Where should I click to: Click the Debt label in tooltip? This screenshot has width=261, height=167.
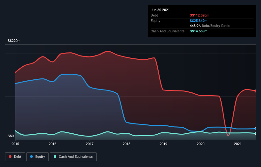pos(154,15)
